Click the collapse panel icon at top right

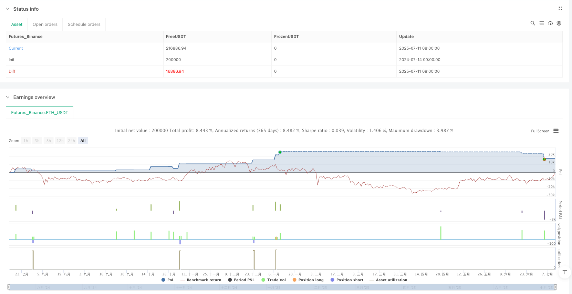pos(560,9)
